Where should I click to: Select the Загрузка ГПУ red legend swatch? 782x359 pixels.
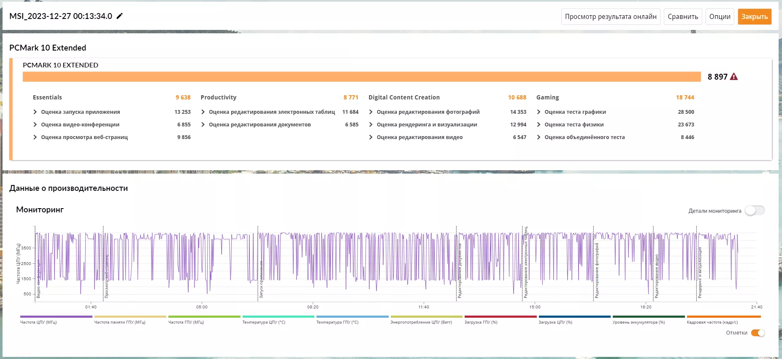[501, 317]
